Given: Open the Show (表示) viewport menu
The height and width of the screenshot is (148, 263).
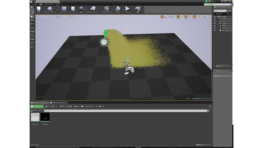Looking at the screenshot, I should (x=72, y=16).
